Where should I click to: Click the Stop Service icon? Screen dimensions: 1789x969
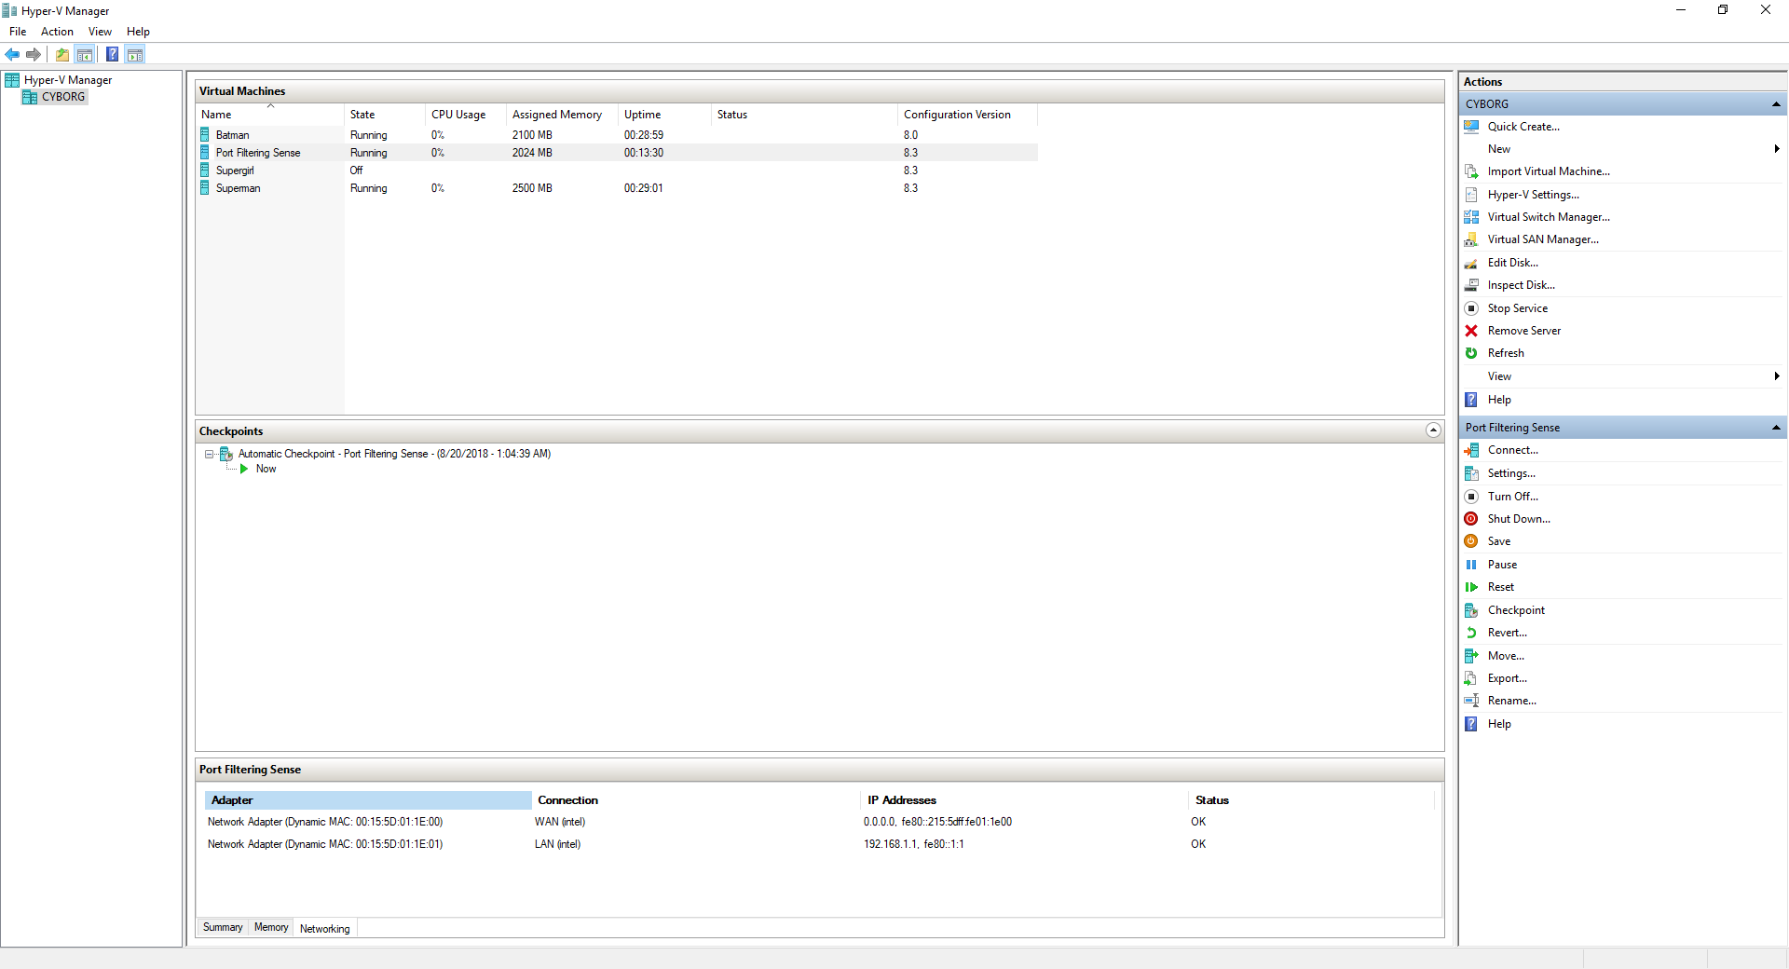(1471, 308)
